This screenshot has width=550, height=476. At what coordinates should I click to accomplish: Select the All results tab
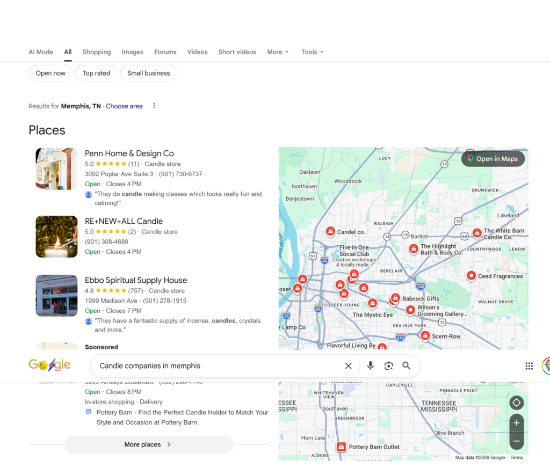click(x=68, y=52)
